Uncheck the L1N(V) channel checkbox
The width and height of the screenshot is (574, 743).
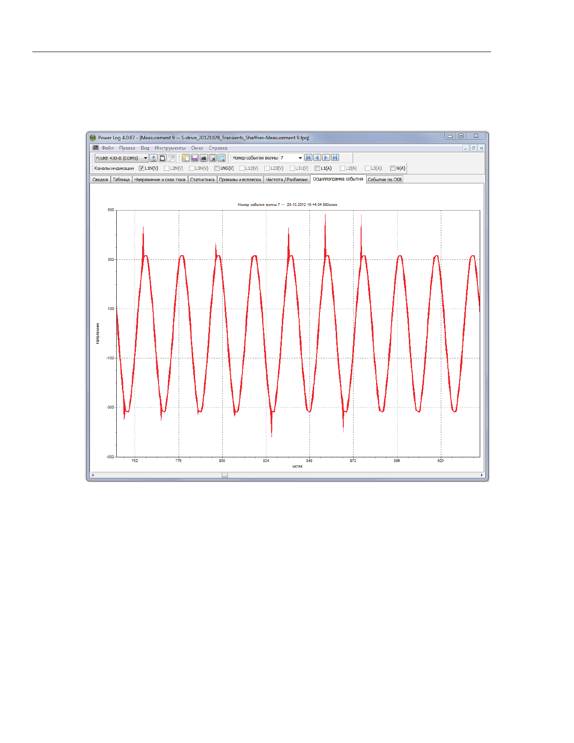click(142, 168)
